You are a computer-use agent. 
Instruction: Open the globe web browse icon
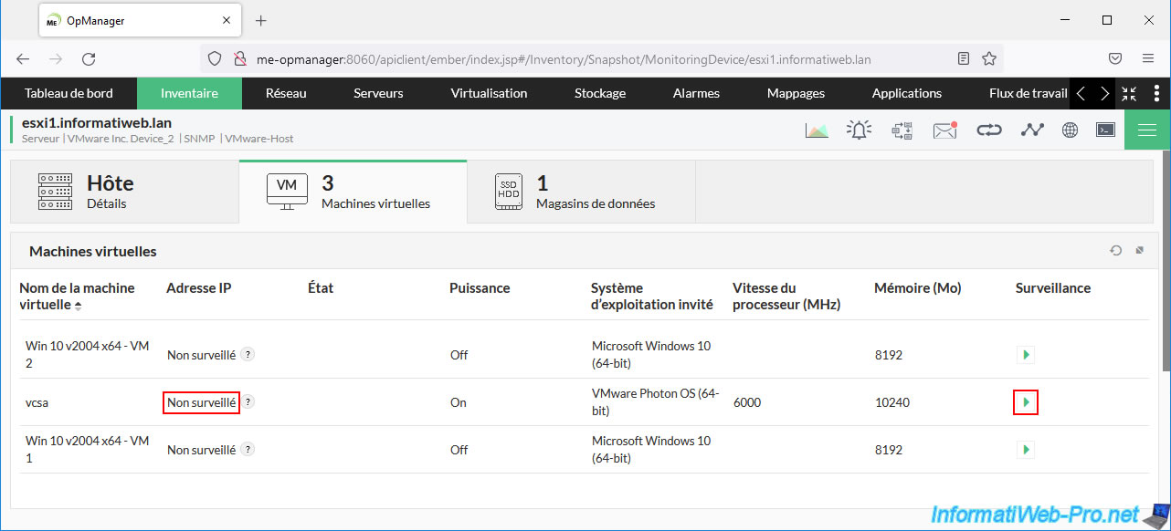pyautogui.click(x=1071, y=130)
